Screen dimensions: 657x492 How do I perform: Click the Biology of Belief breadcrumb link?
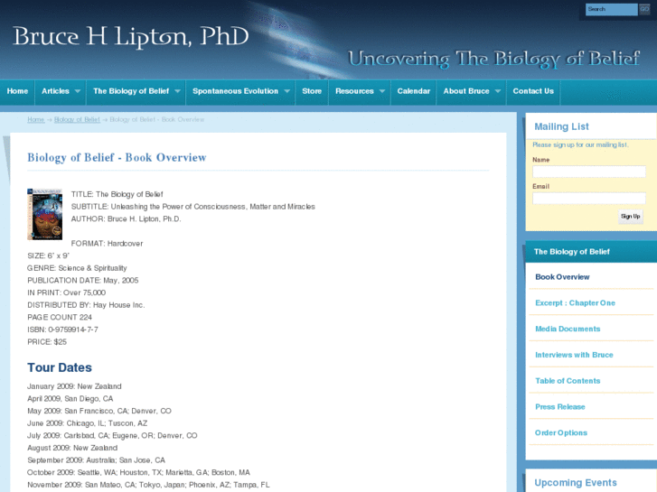(77, 120)
